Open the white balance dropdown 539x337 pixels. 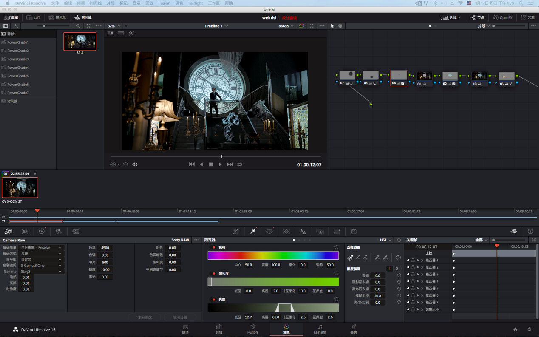[41, 259]
